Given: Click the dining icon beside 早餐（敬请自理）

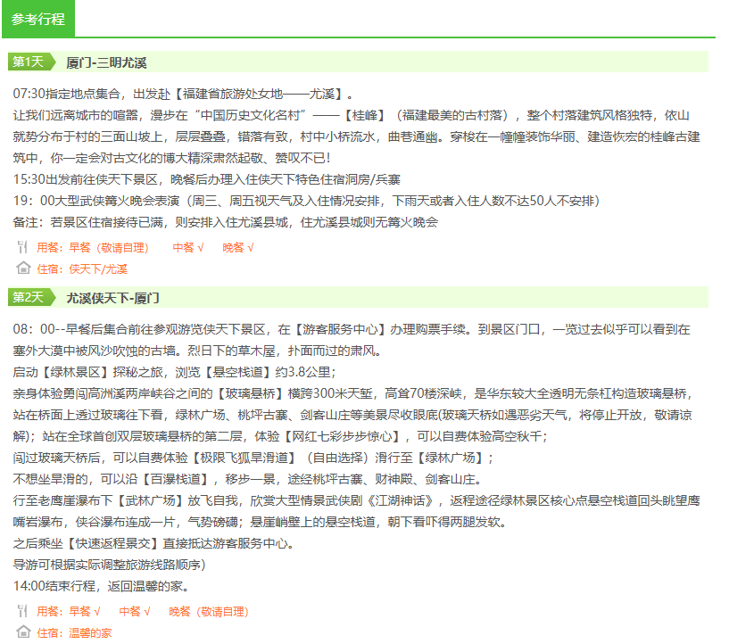Looking at the screenshot, I should [22, 247].
